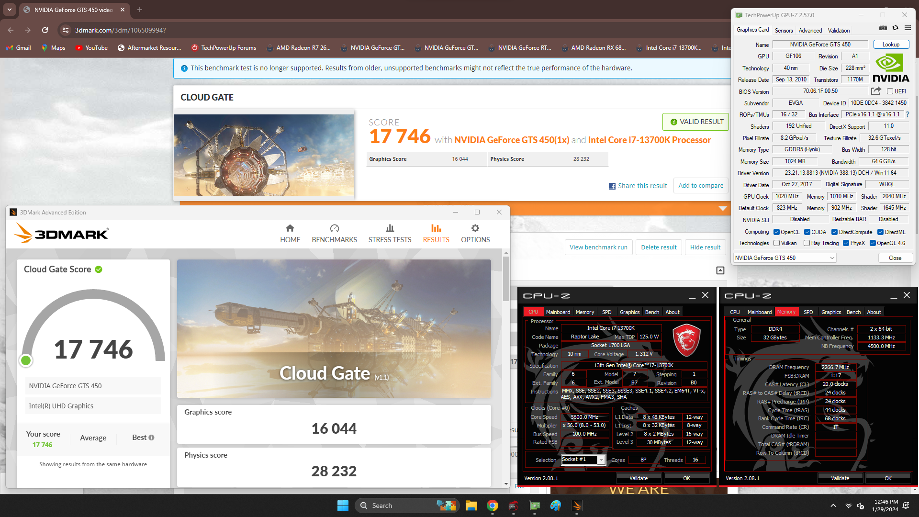
Task: Click OK in the right CPU-Z window
Action: click(x=888, y=478)
